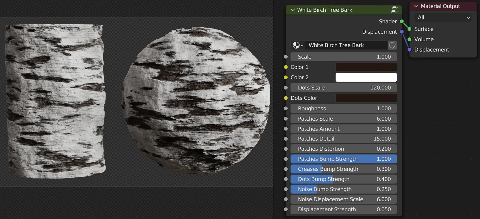
Task: Click the White Birch Tree Bark node header title
Action: [325, 10]
